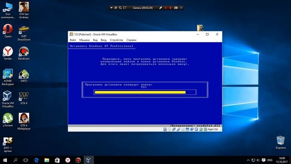
Task: Select the AOMEI Backupper desktop shortcut
Action: click(x=8, y=77)
